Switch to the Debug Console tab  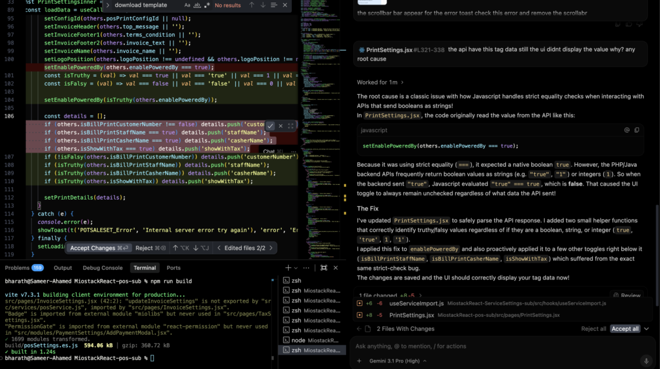102,268
